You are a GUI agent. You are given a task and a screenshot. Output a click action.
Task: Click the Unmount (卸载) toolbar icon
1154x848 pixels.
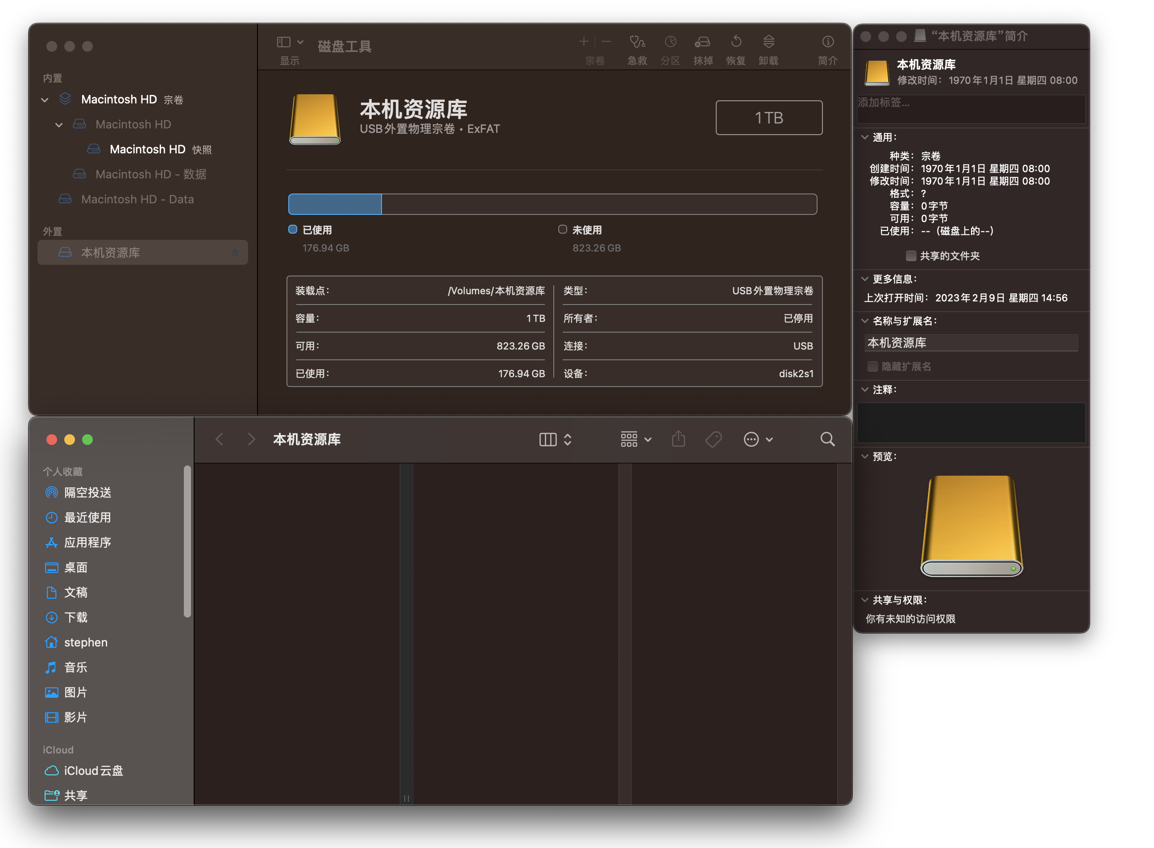(768, 41)
